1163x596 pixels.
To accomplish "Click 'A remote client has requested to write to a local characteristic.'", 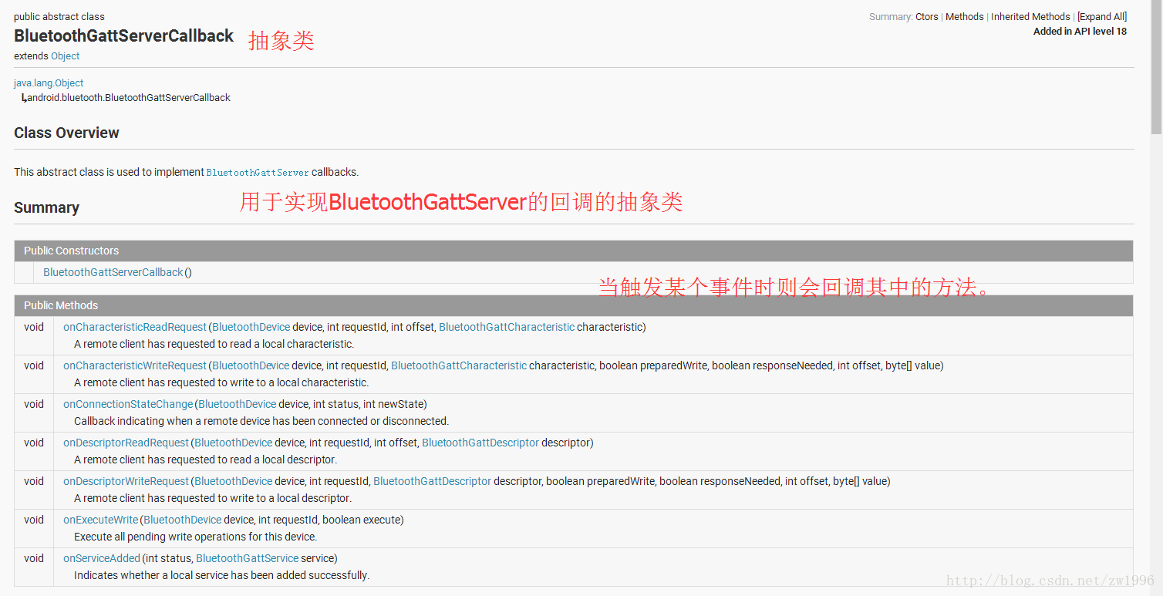I will tap(221, 382).
